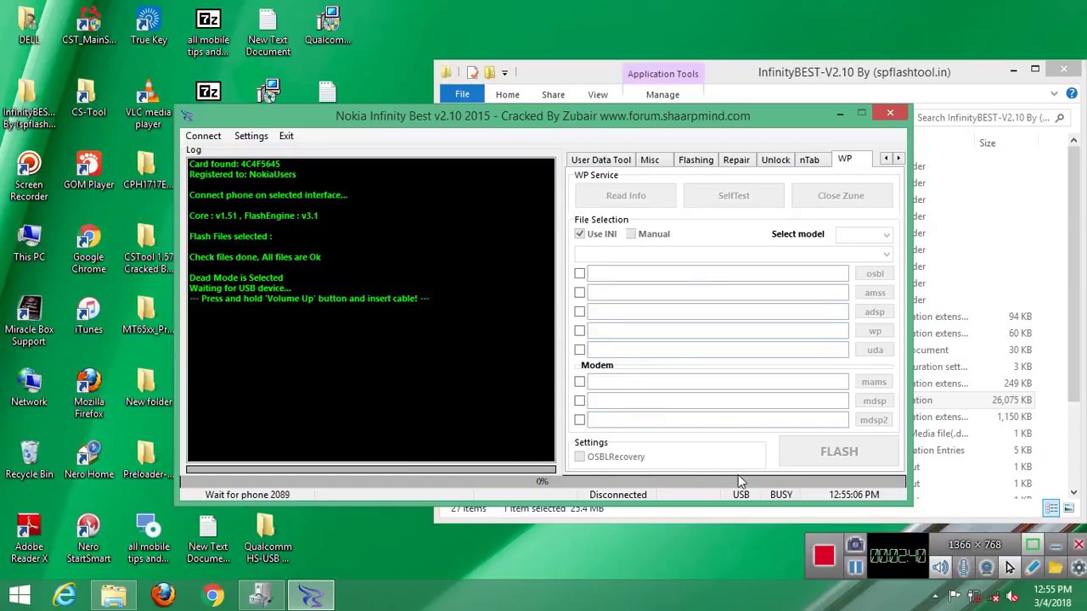Click the FLASH button
The width and height of the screenshot is (1087, 611).
(839, 451)
